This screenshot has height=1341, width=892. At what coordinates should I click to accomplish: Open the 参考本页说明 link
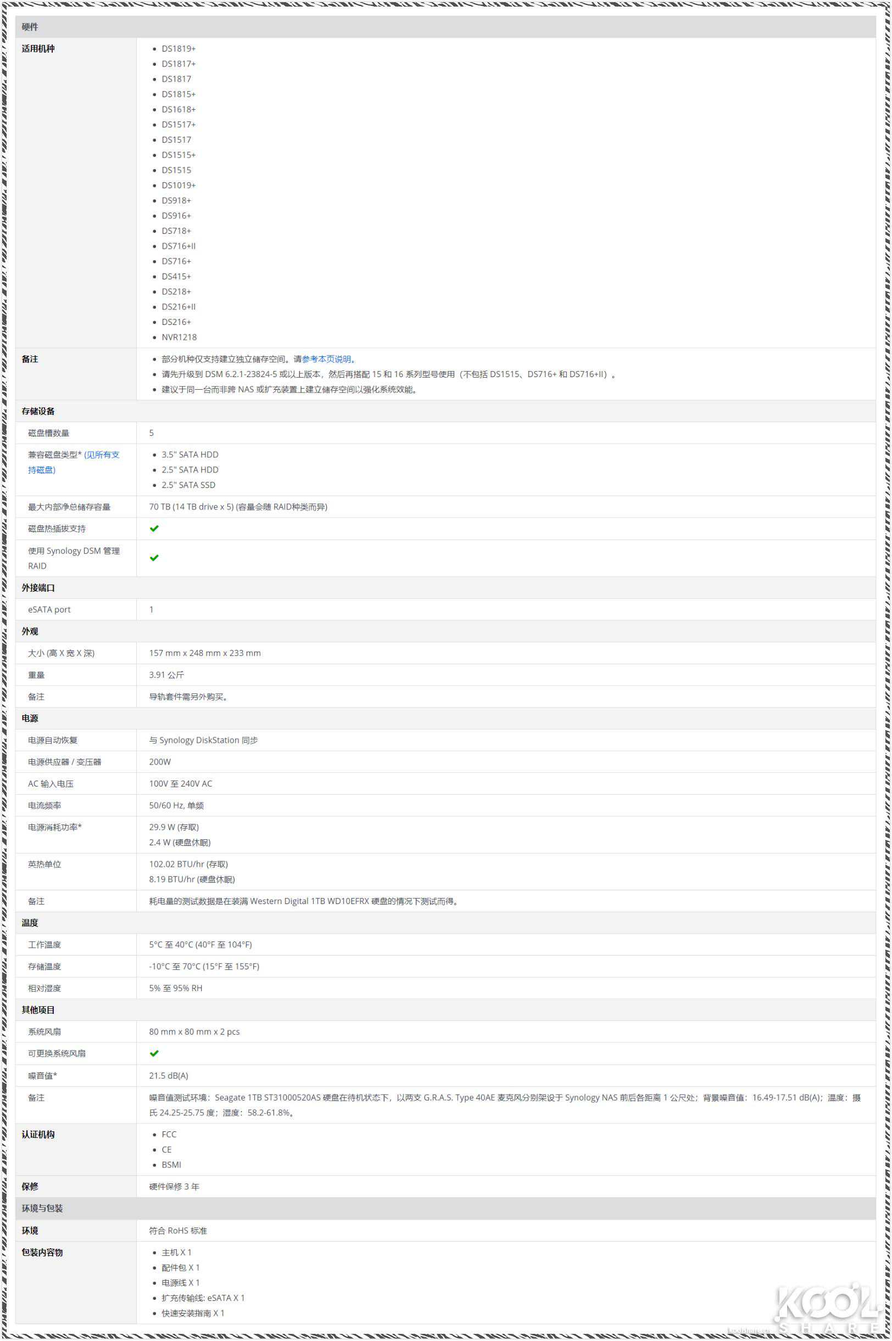coord(327,360)
